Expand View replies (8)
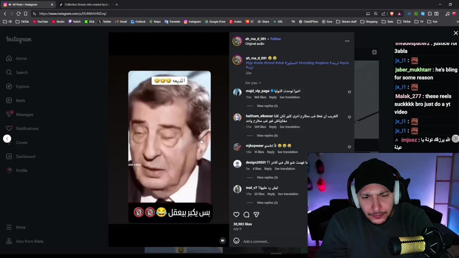Viewport: 459px width, 258px height. [267, 135]
